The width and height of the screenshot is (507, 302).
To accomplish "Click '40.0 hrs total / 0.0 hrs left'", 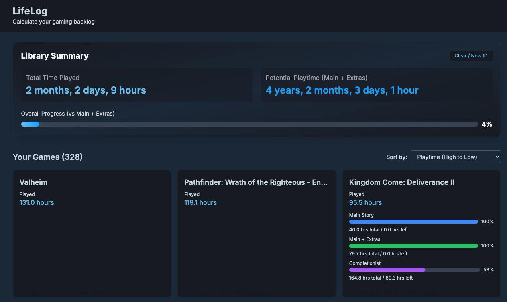I will 379,230.
